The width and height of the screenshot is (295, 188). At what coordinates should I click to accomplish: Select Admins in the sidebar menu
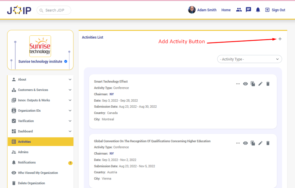23,152
